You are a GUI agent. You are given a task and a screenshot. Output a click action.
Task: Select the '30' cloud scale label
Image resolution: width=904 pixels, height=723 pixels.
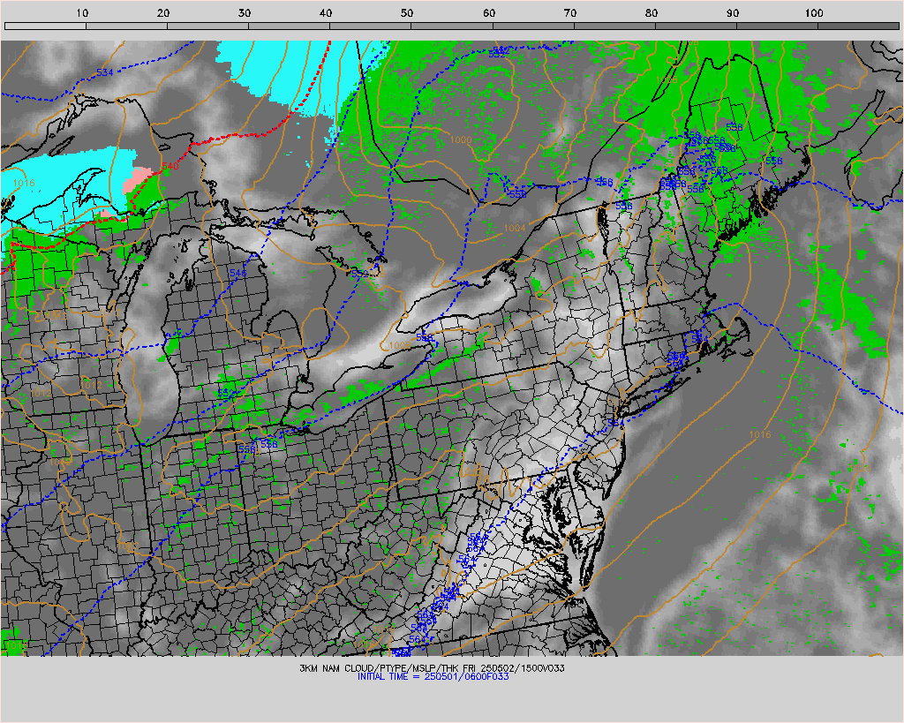coord(245,12)
